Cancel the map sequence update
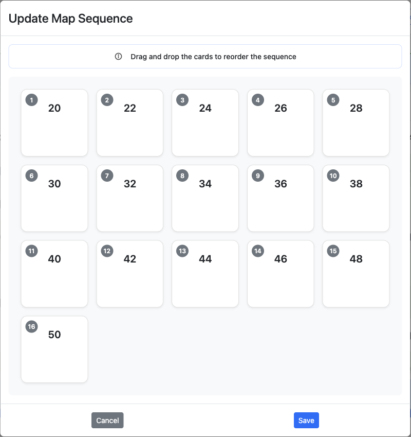Viewport: 411px width, 437px height. [107, 421]
